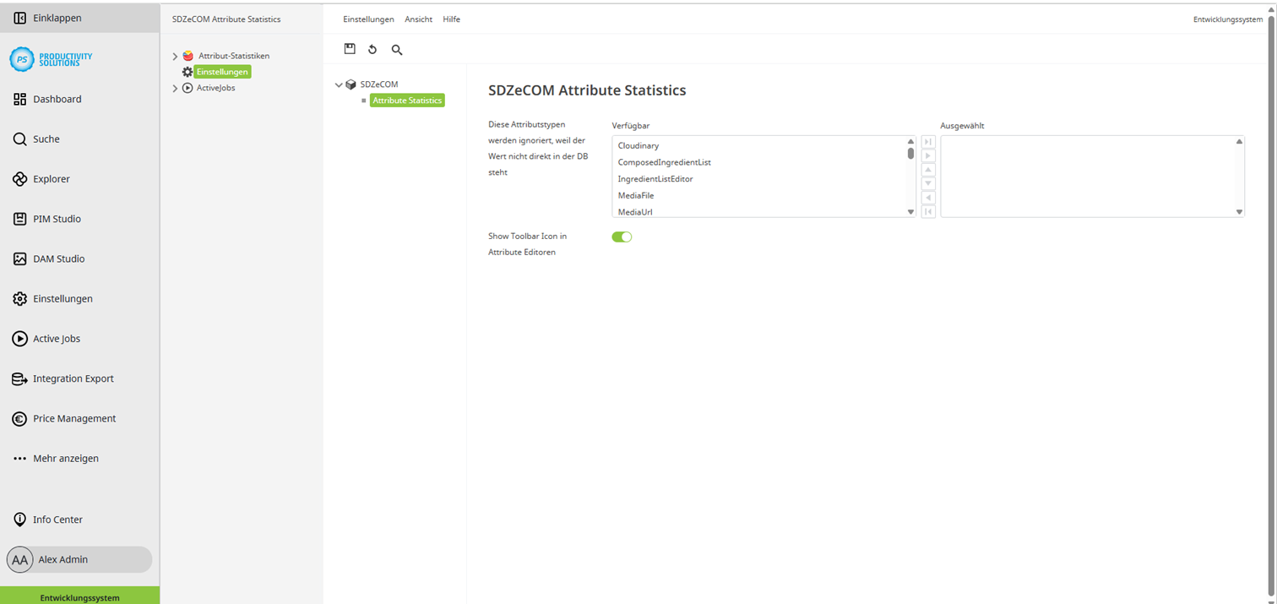The width and height of the screenshot is (1277, 604).
Task: Click the Verfügbar list scrollbar
Action: pos(910,155)
